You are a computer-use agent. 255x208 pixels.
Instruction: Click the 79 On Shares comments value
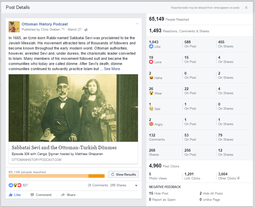click(x=226, y=137)
